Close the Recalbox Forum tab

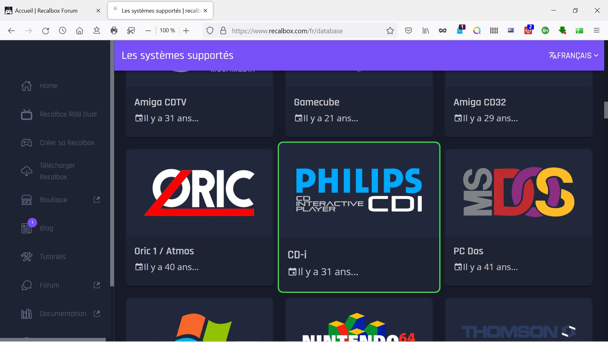(x=98, y=10)
